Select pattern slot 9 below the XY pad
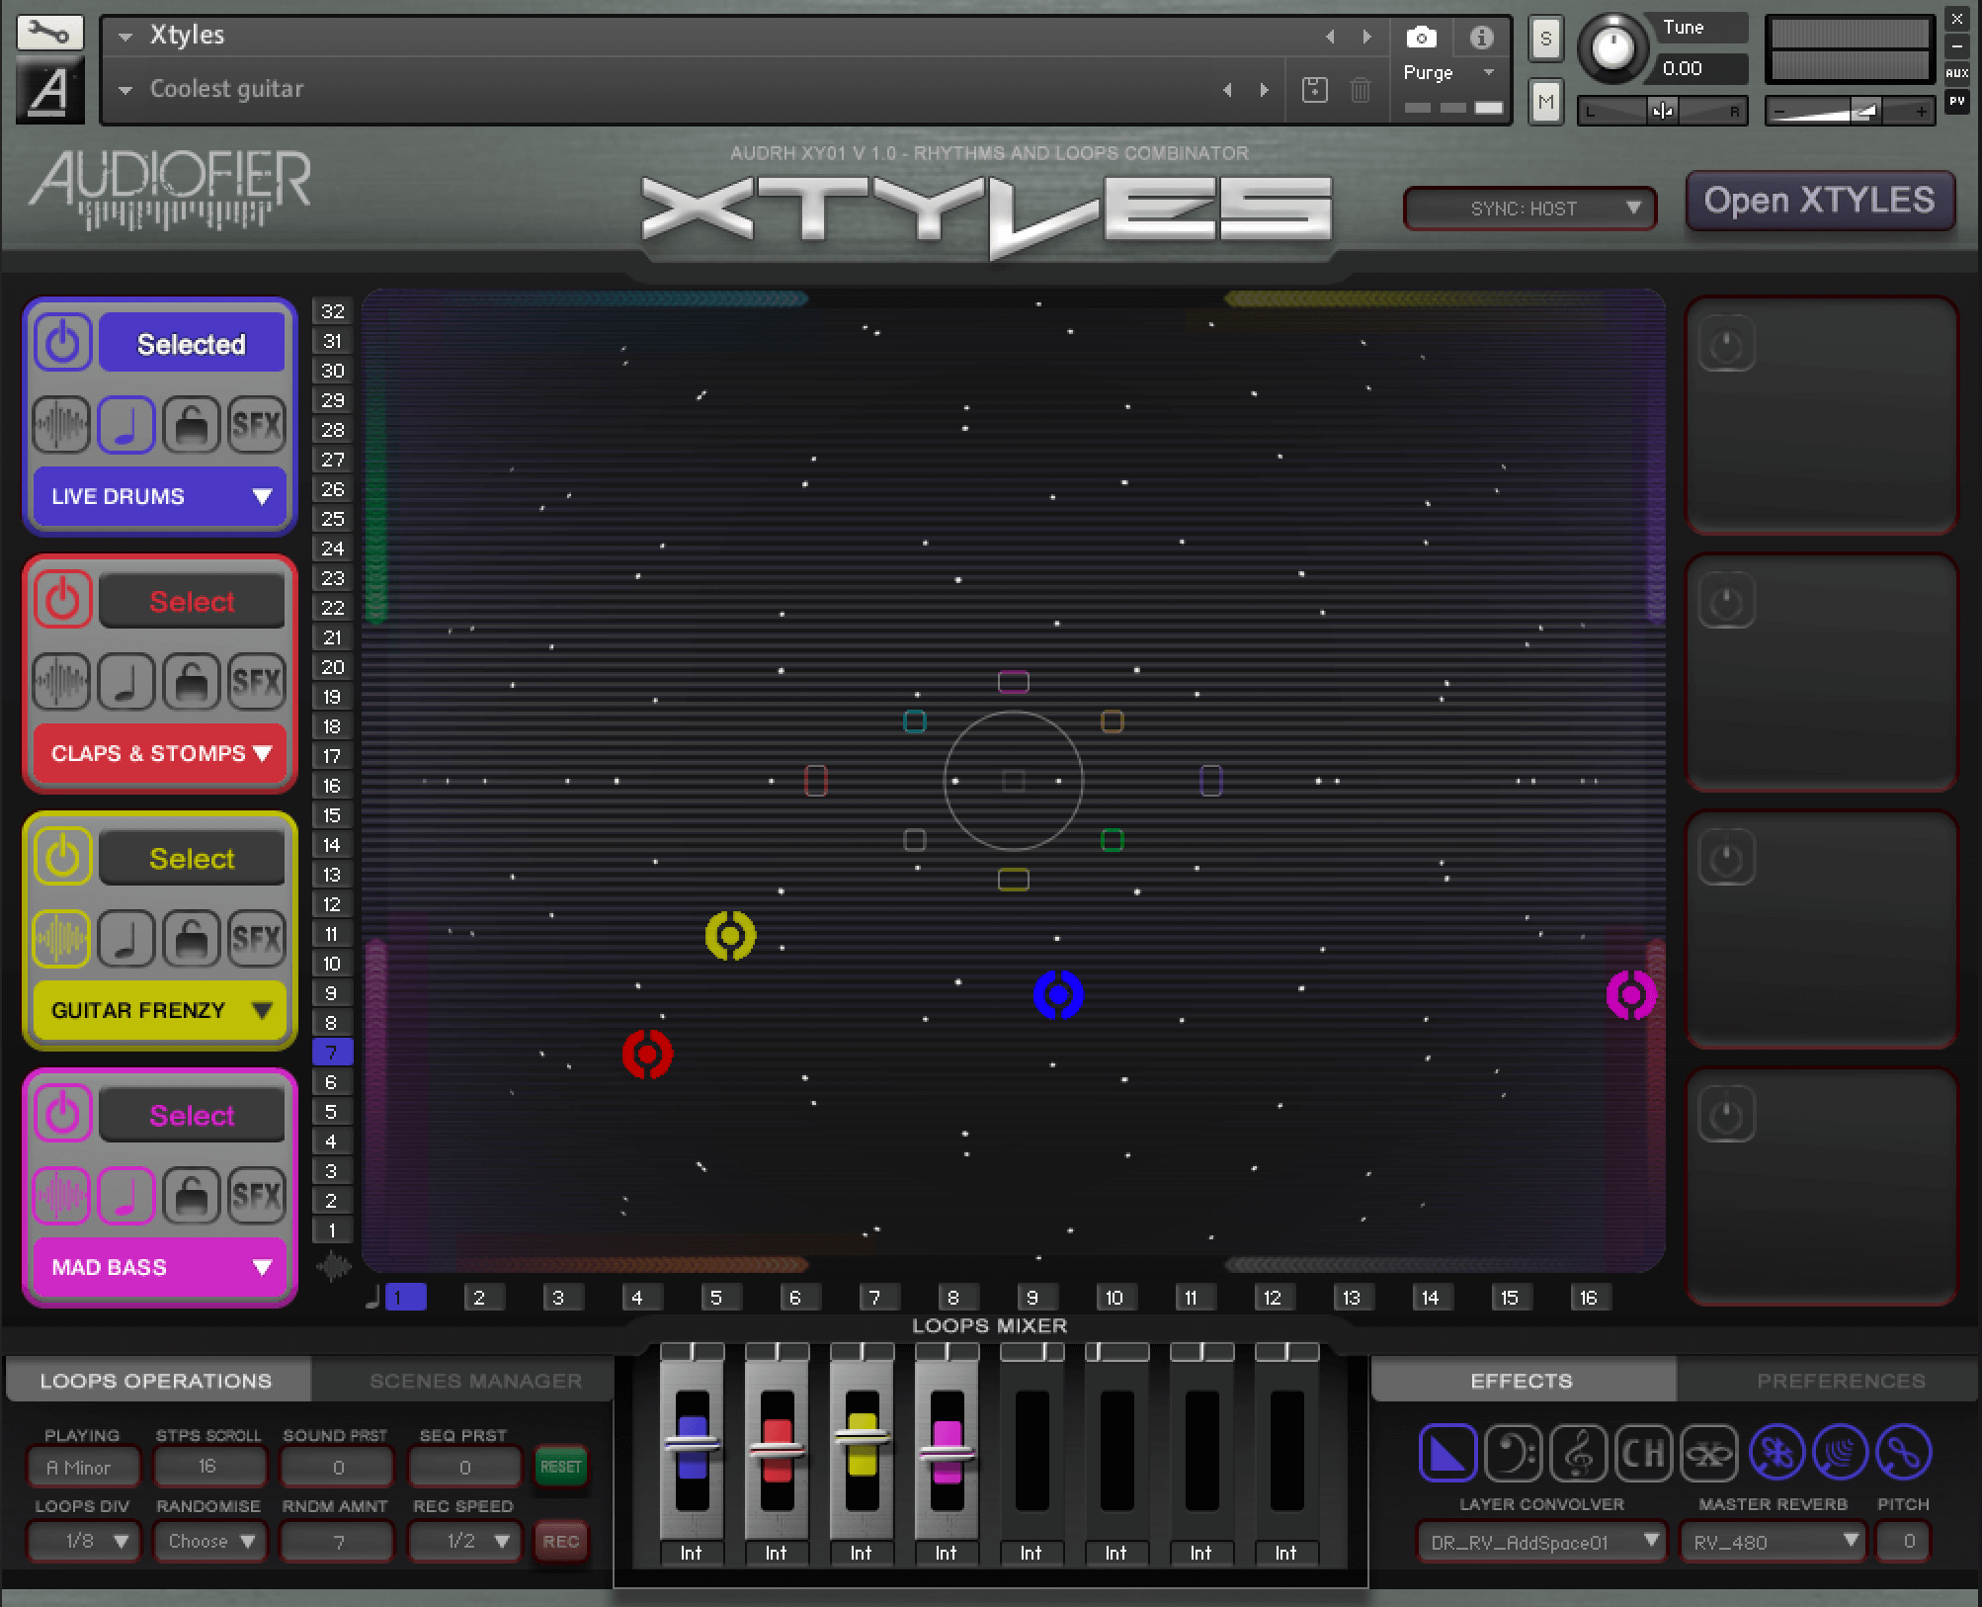1982x1607 pixels. coord(1034,1297)
